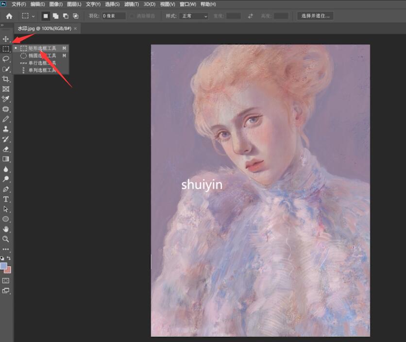Choose Subtract from Selection mode
406x342 pixels.
pyautogui.click(x=66, y=16)
